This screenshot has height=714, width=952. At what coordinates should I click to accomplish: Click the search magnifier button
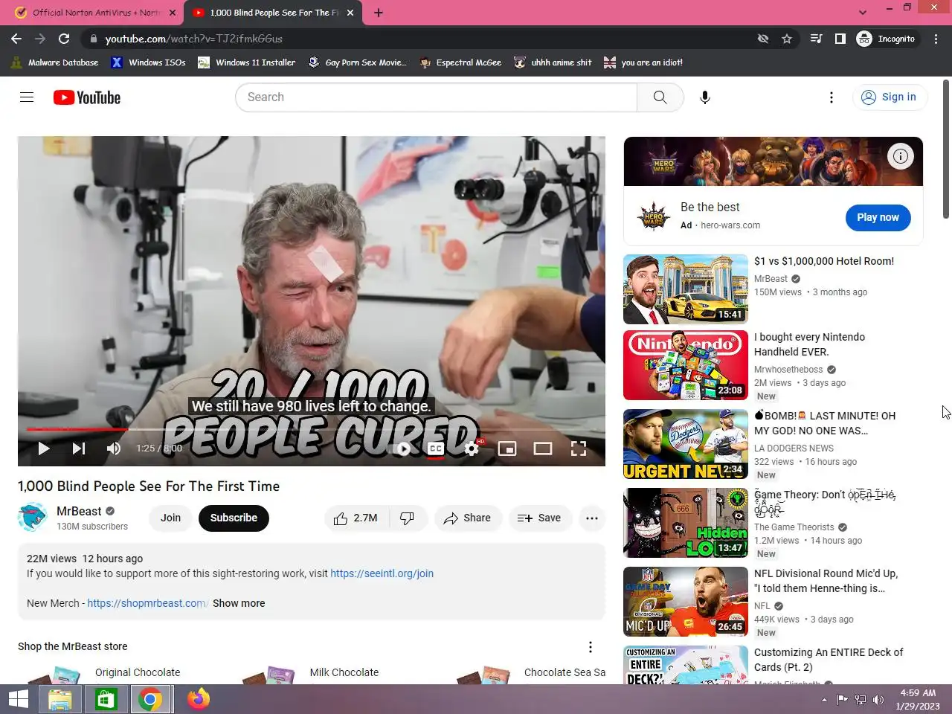tap(660, 97)
